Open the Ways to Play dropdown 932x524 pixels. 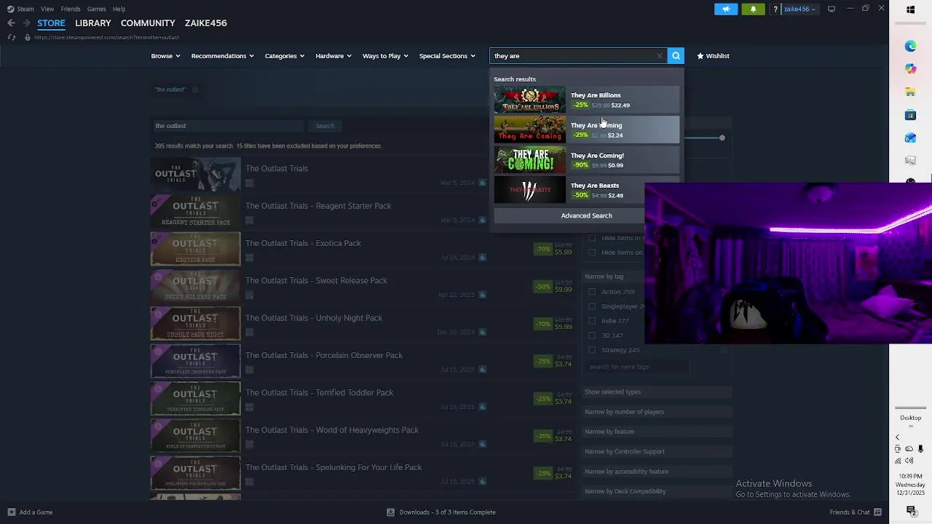click(385, 56)
